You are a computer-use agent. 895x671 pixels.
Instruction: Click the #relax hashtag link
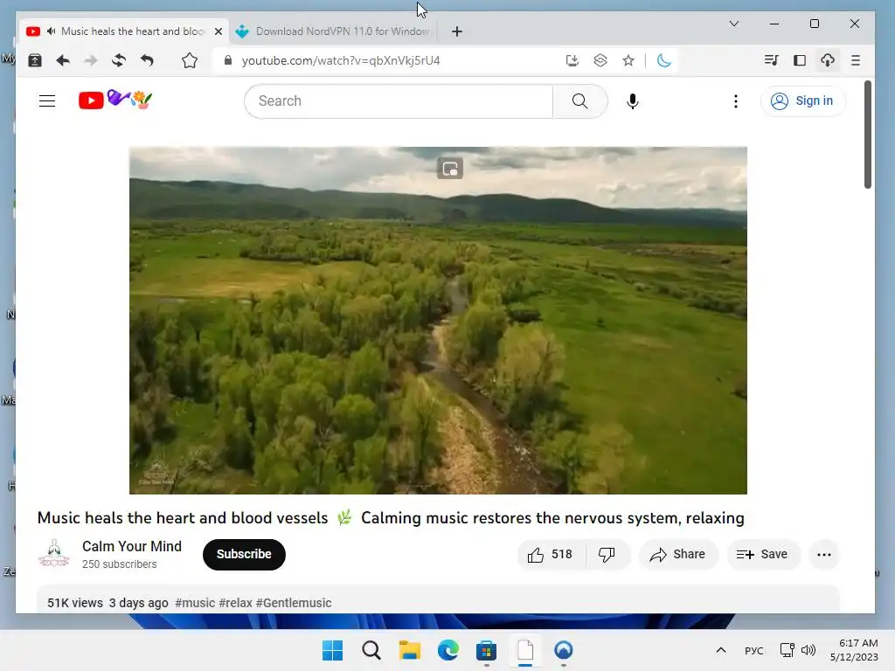point(235,603)
